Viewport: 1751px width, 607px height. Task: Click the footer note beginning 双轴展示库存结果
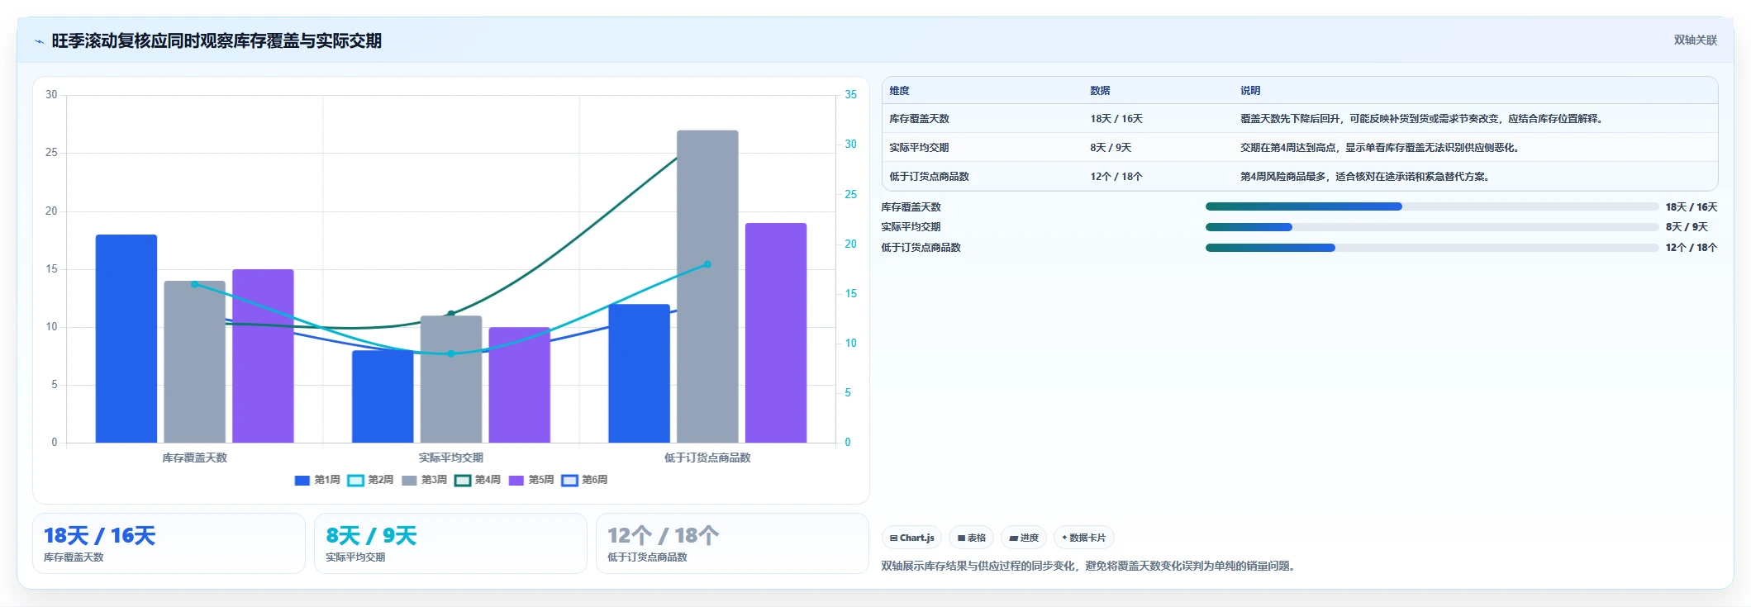pos(1090,566)
